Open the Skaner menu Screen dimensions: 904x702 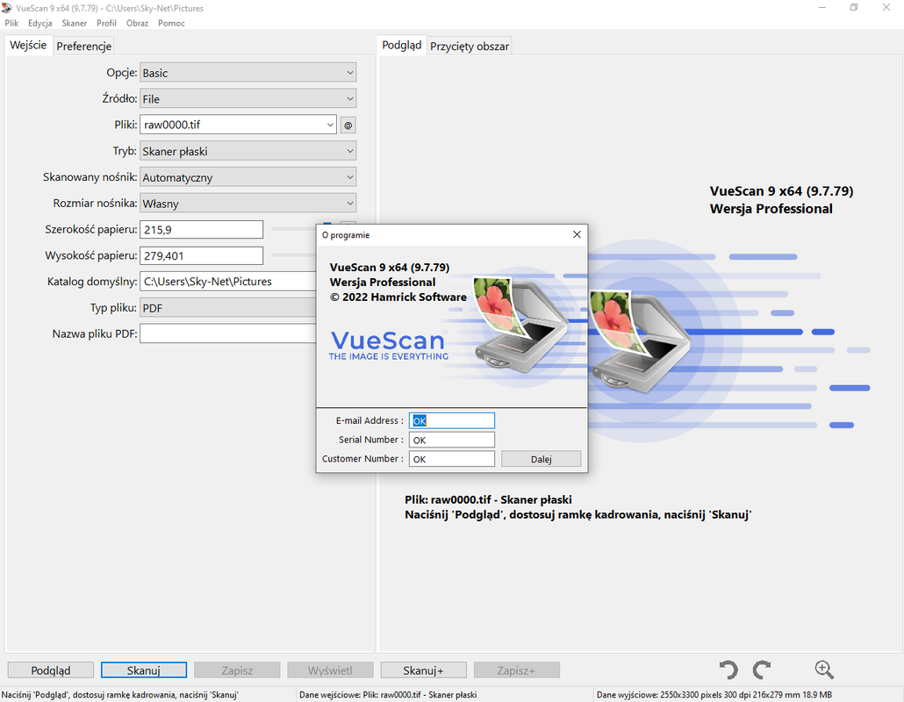75,23
